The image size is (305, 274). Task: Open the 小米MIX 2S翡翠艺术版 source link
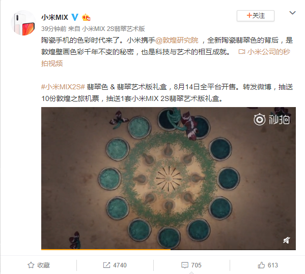pyautogui.click(x=113, y=29)
